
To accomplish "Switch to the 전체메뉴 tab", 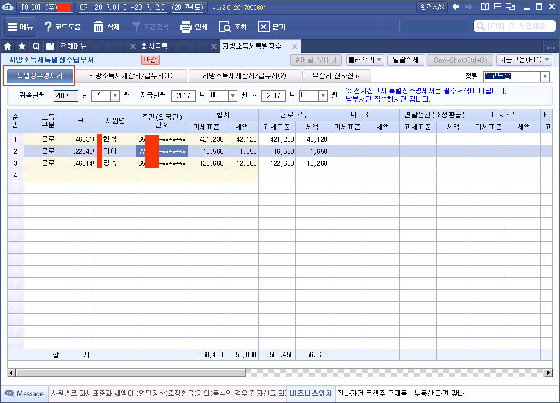I will click(74, 46).
